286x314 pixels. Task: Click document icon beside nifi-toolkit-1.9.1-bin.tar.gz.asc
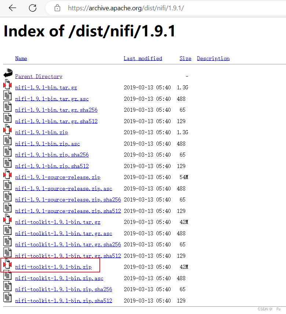(x=7, y=230)
